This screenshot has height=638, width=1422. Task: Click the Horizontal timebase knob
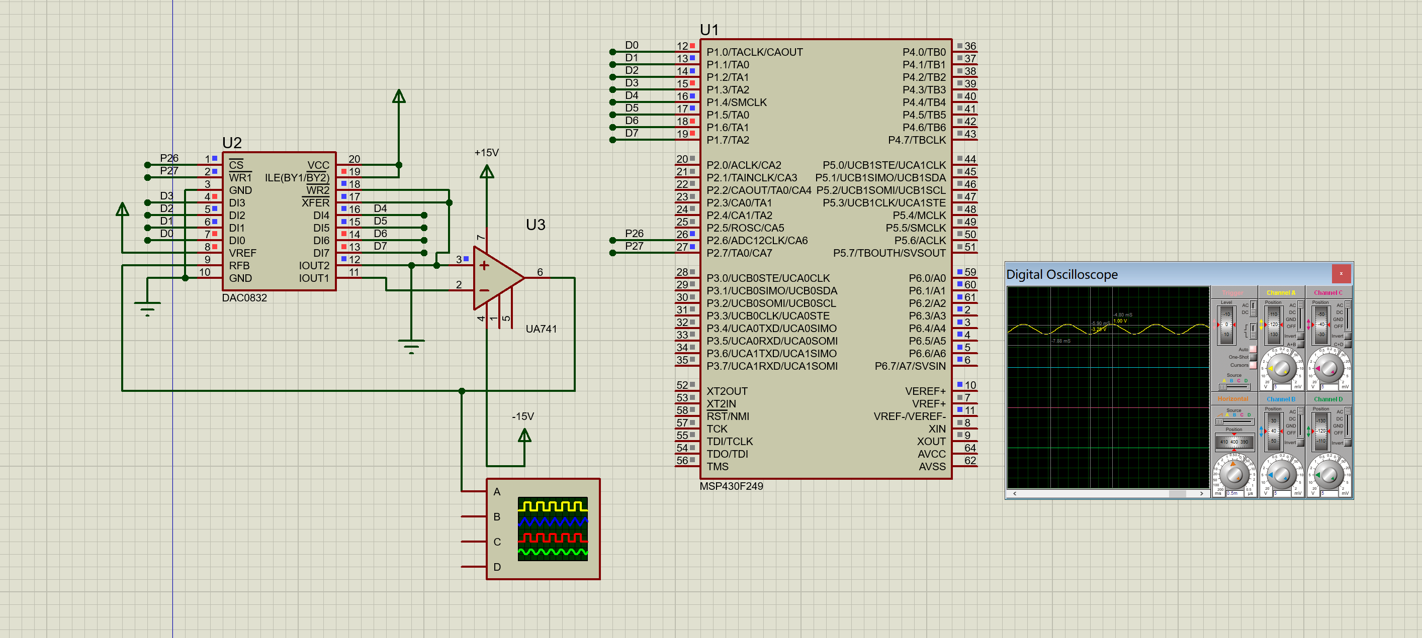(x=1234, y=474)
